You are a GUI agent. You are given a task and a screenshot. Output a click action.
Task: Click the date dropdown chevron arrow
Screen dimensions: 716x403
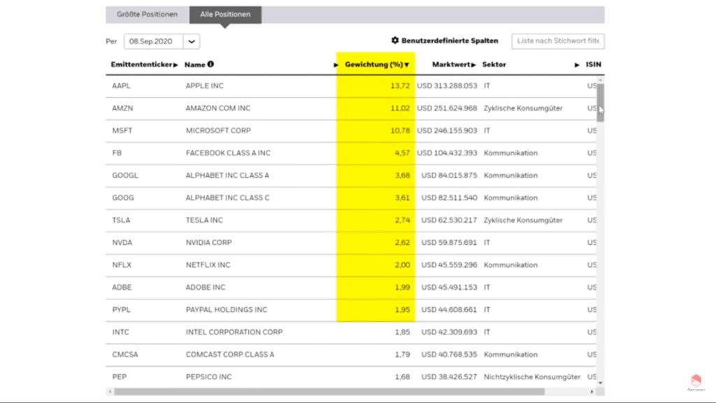tap(192, 41)
